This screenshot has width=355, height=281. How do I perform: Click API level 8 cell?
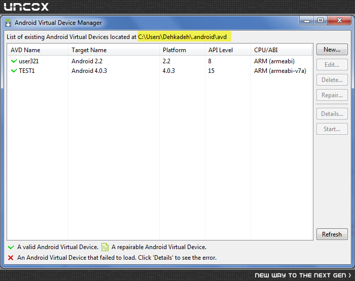point(209,61)
